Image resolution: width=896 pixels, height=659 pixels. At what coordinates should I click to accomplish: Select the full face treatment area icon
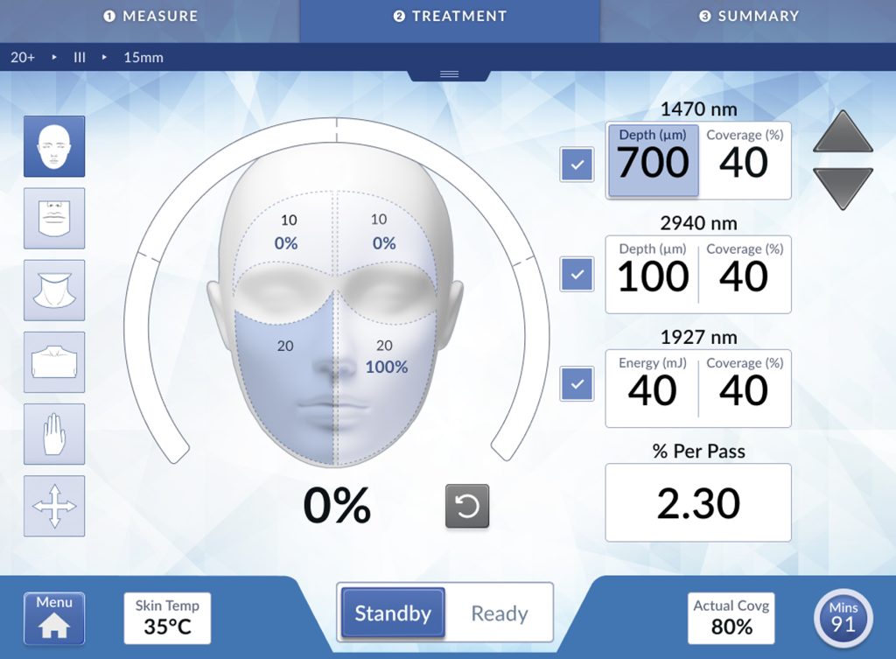coord(53,147)
